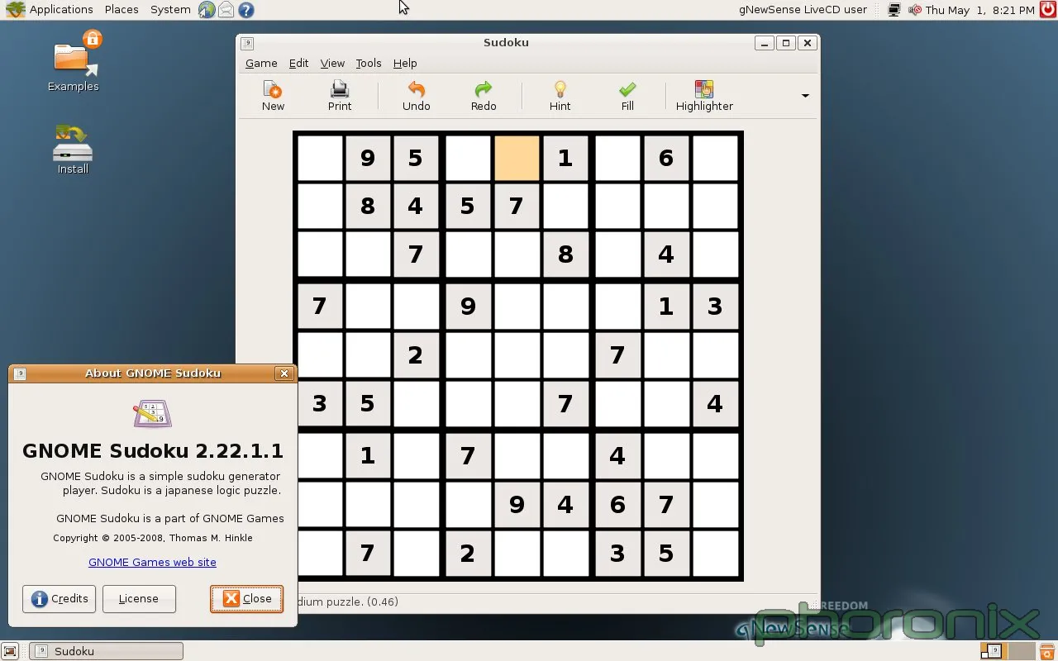Undo the last Sudoku move
1058x661 pixels.
click(x=417, y=96)
